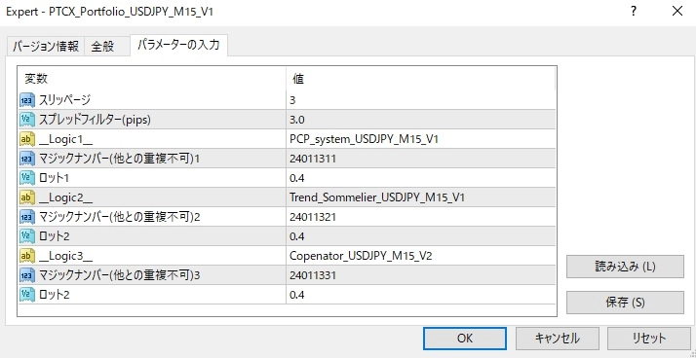Click the キャンセル button
Viewport: 696px width, 358px height.
557,339
